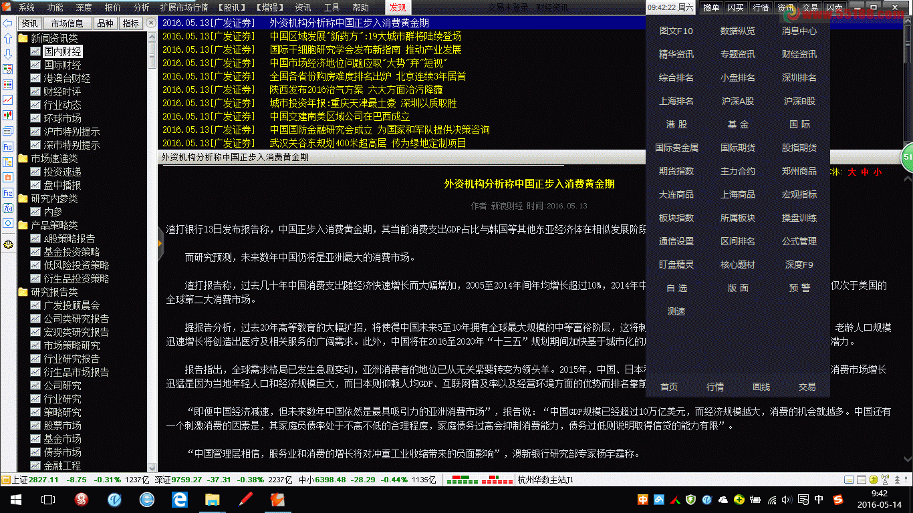Open the 系统 menu
Viewport: 913px width, 513px height.
(x=27, y=7)
